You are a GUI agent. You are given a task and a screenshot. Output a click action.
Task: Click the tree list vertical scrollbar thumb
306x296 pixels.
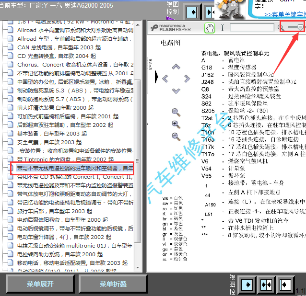[138, 161]
